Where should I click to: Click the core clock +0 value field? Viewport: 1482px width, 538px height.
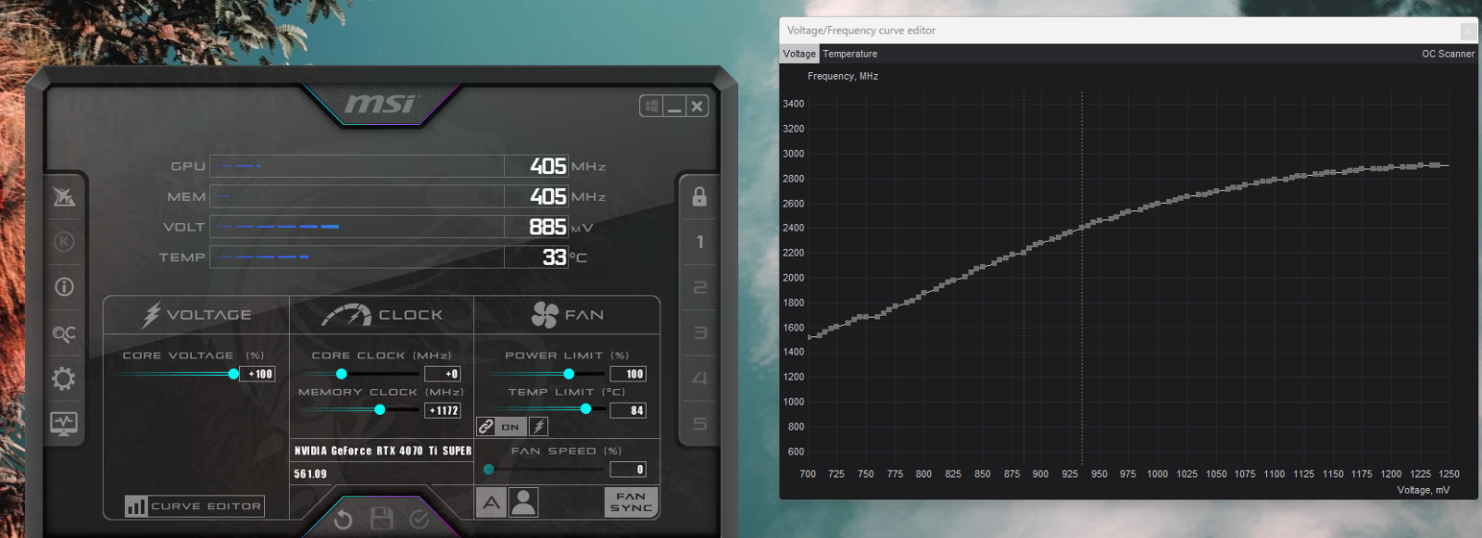pos(443,374)
